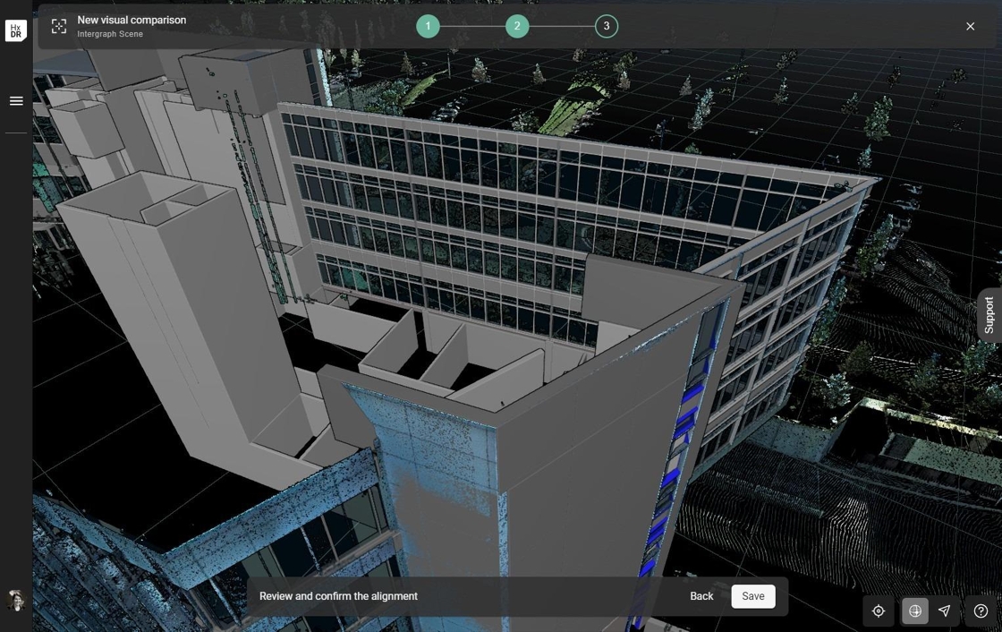The height and width of the screenshot is (632, 1002).
Task: Switch to fly navigation arrow mode
Action: (x=945, y=611)
